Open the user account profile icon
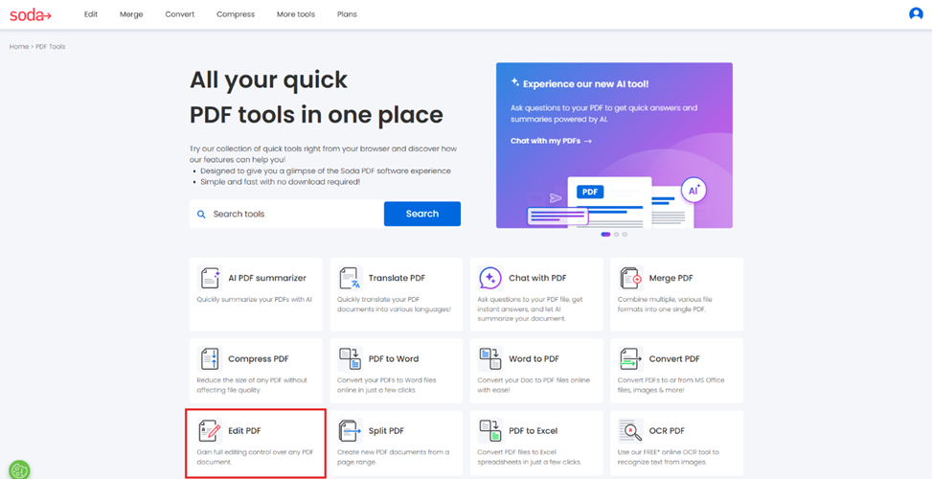This screenshot has height=479, width=932. click(916, 14)
